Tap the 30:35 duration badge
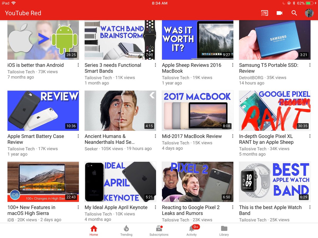This screenshot has width=318, height=238. click(x=303, y=126)
